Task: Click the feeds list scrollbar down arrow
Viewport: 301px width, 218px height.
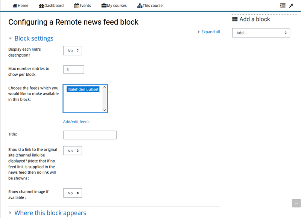Action: (x=105, y=110)
